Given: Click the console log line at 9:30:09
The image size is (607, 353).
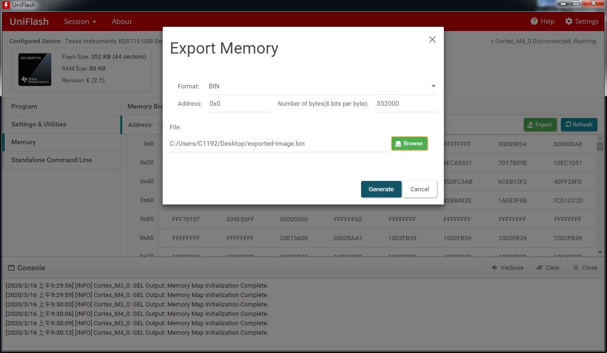Looking at the screenshot, I should coord(137,323).
